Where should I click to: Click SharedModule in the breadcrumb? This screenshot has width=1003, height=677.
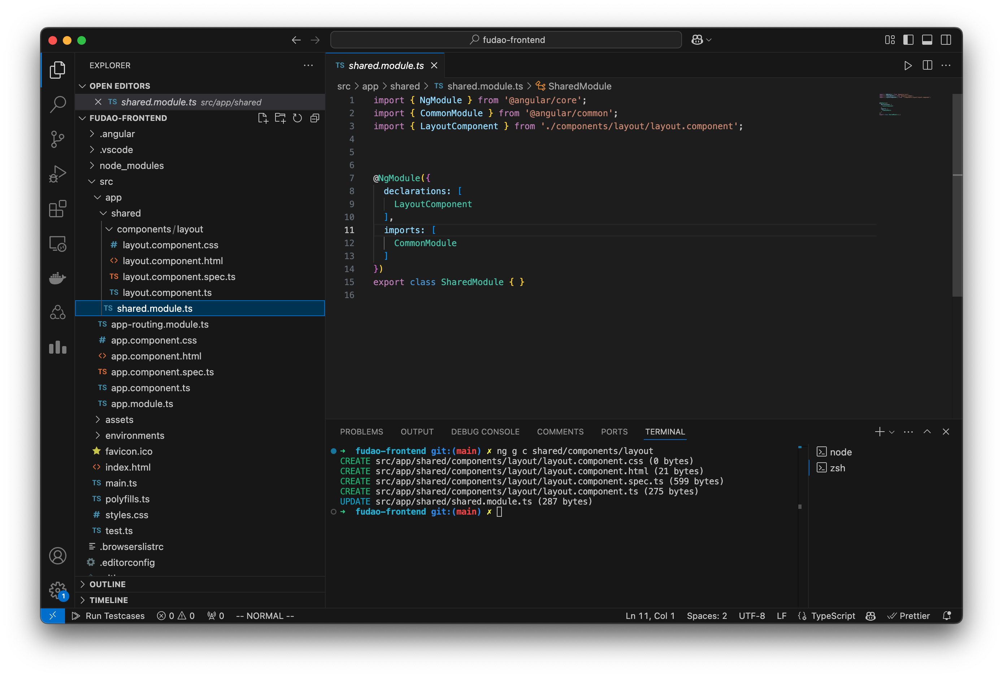click(x=579, y=86)
